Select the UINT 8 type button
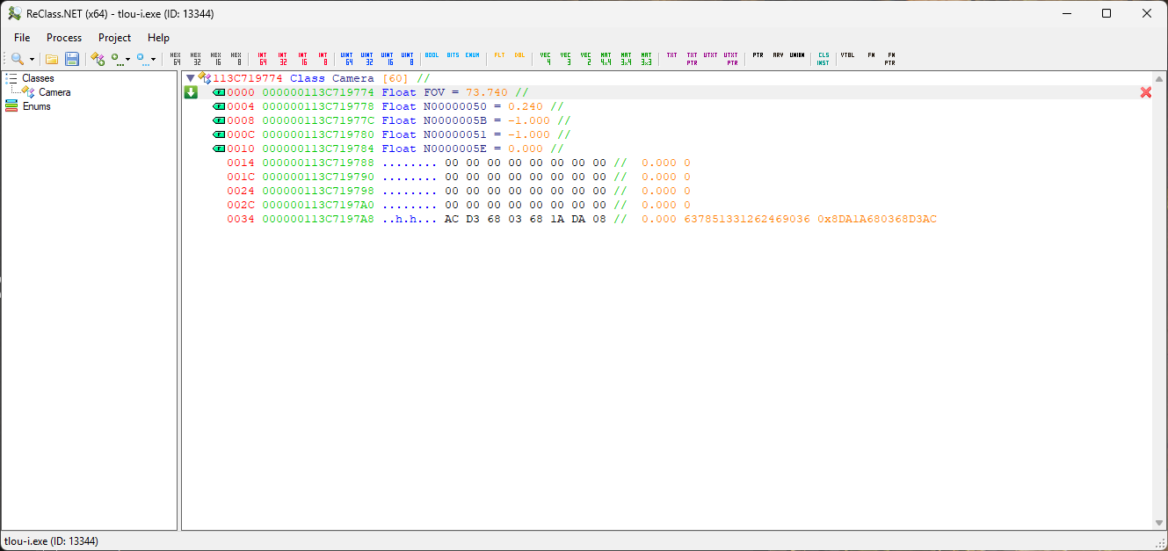This screenshot has width=1168, height=551. click(x=408, y=59)
